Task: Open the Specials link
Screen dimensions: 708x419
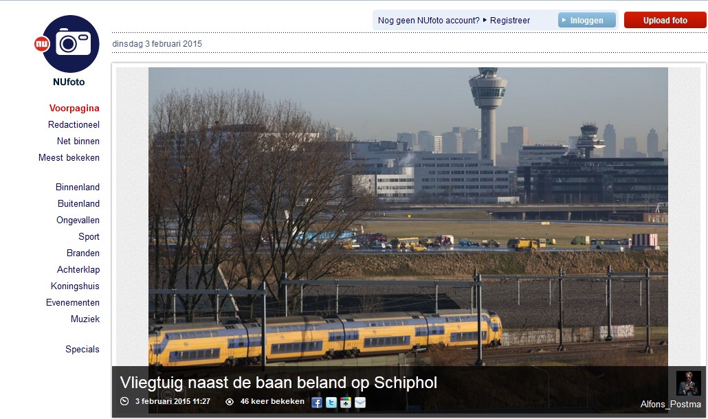Action: (x=82, y=349)
